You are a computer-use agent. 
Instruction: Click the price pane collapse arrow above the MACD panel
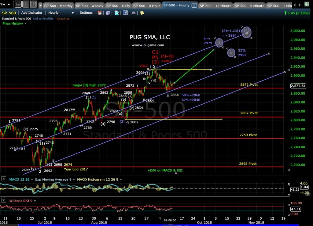[289, 170]
